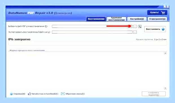Click the search PDF files icon

coord(140,27)
